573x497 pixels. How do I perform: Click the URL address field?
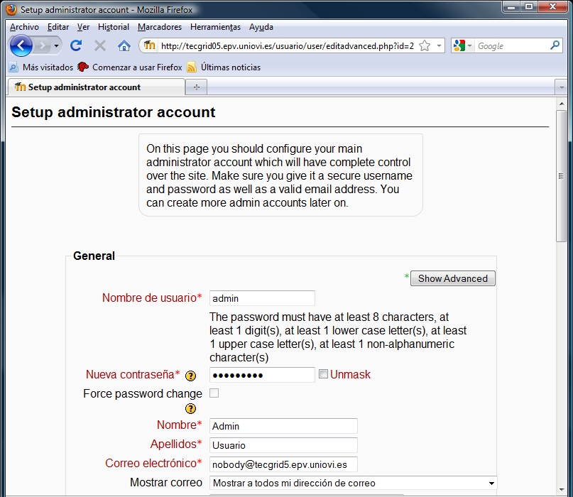[288, 46]
